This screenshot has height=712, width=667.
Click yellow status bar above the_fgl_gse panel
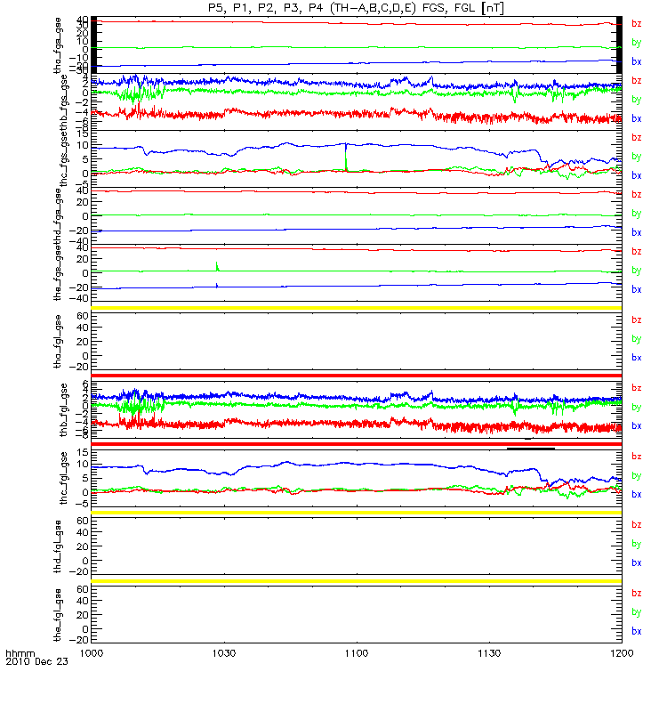[357, 581]
